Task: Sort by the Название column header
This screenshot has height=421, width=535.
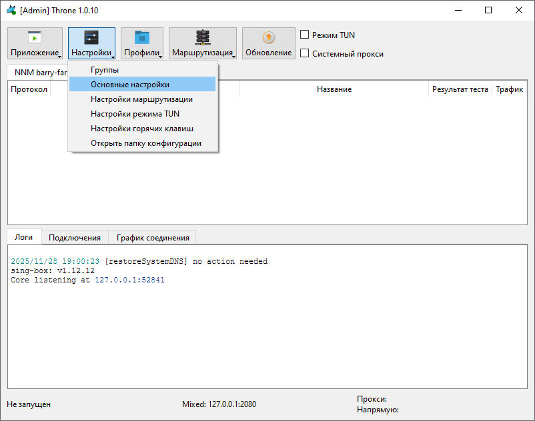Action: tap(334, 89)
